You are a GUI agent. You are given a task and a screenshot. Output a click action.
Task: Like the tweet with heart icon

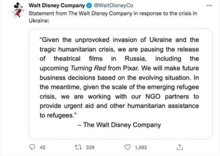pyautogui.click(x=127, y=147)
